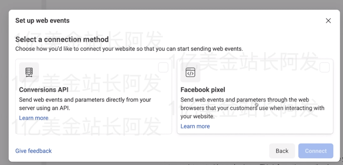Click the Select a connection method heading

point(62,39)
